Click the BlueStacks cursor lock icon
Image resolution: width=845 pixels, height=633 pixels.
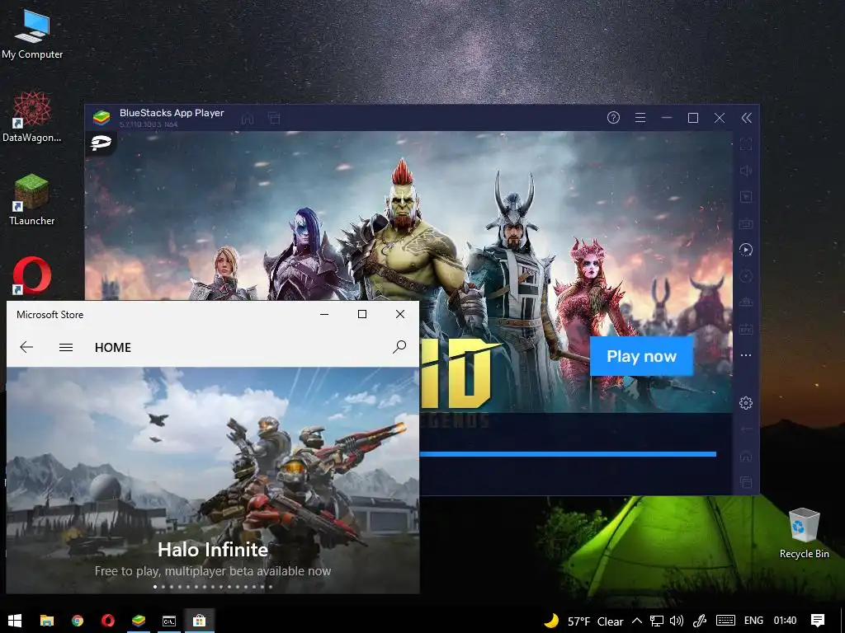[x=746, y=197]
